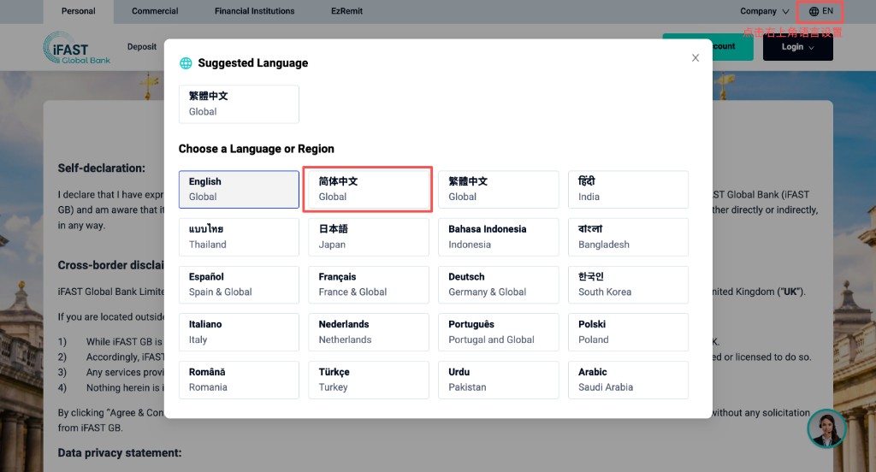Click the Choose a Language or Region heading

(x=257, y=149)
